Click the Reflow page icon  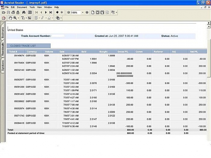click(107, 12)
